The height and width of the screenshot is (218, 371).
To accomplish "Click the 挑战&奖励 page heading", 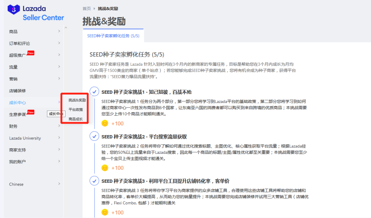I will point(104,21).
